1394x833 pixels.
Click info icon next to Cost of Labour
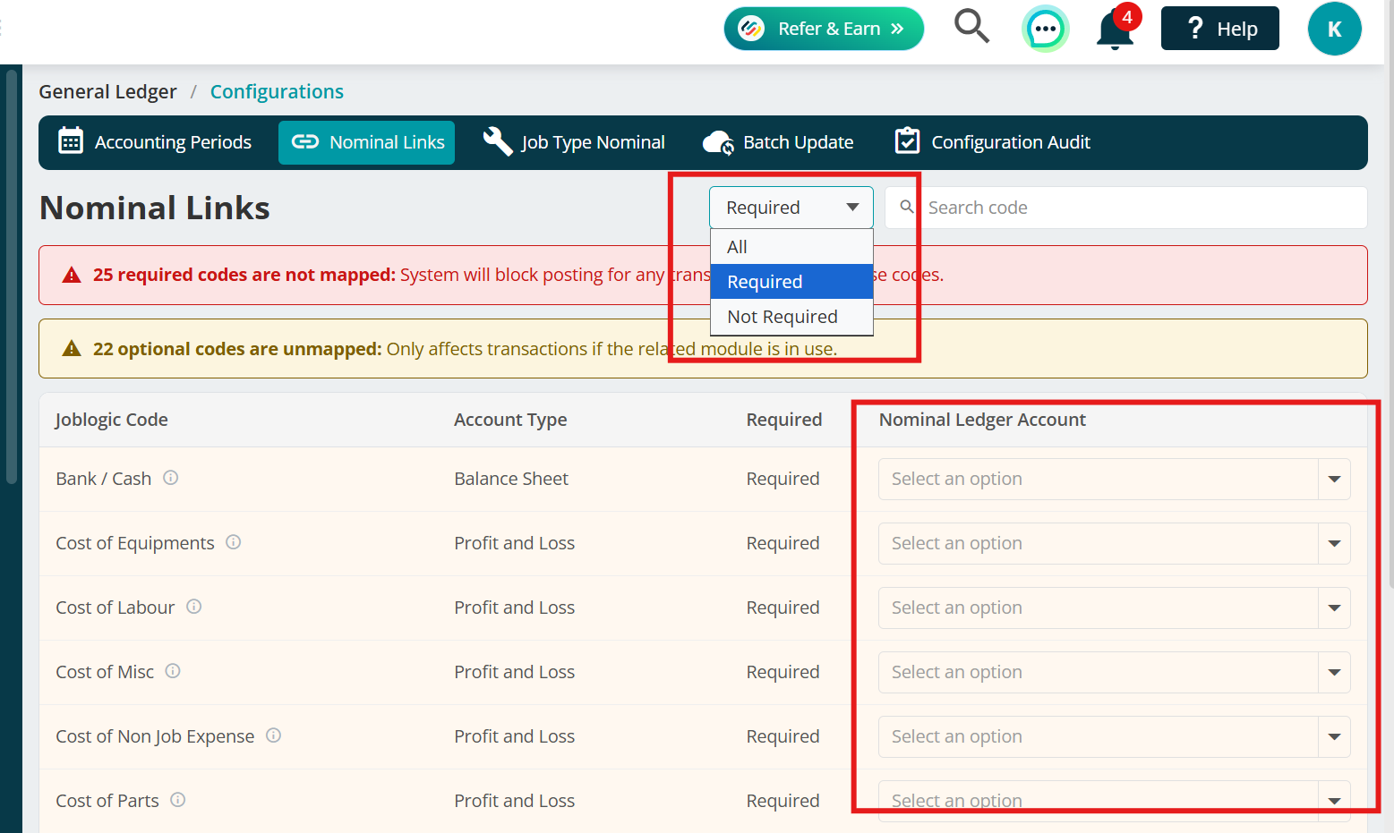[x=194, y=607]
